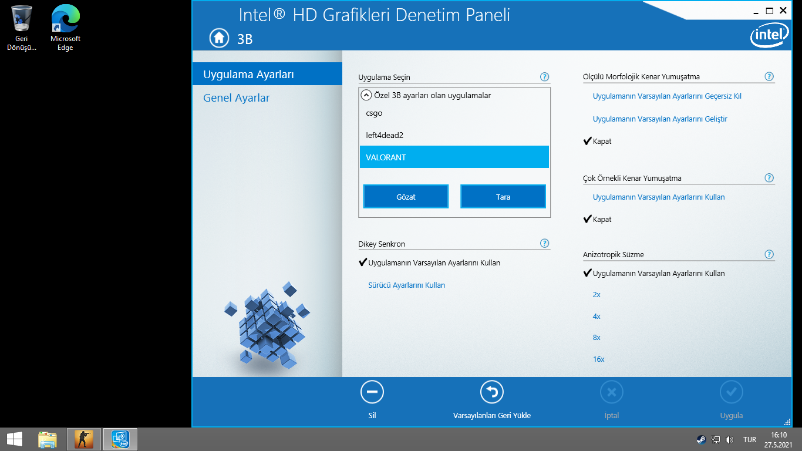Click the Steam tray icon
Image resolution: width=802 pixels, height=451 pixels.
(701, 439)
